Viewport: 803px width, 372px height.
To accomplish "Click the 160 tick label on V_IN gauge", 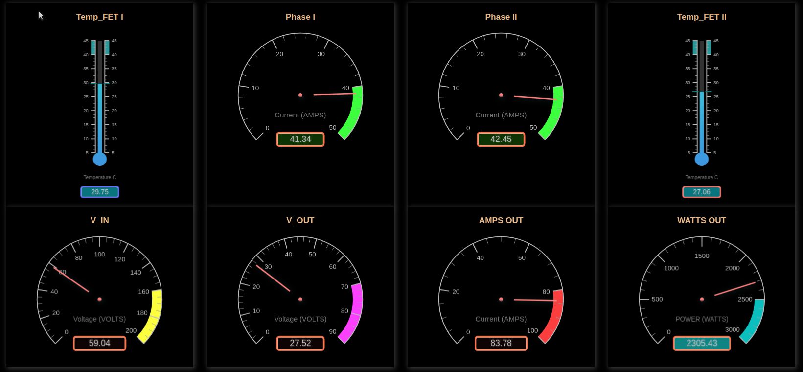I will coord(143,291).
